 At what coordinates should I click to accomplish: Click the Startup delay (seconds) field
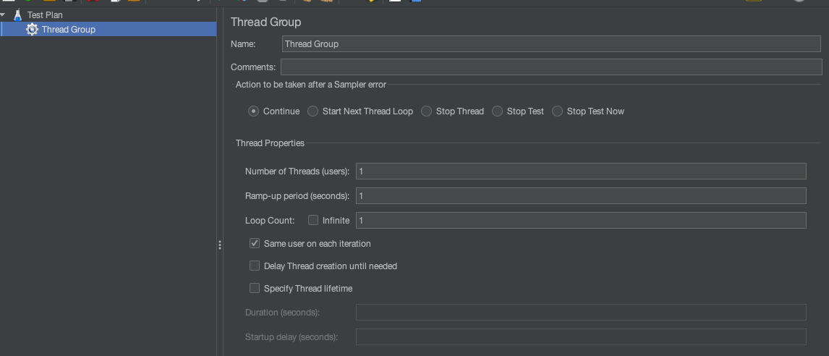[581, 337]
